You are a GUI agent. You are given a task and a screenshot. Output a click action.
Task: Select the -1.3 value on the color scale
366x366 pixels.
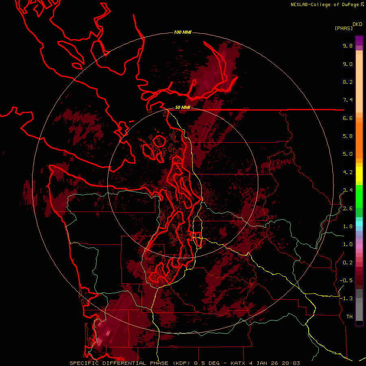(346, 298)
